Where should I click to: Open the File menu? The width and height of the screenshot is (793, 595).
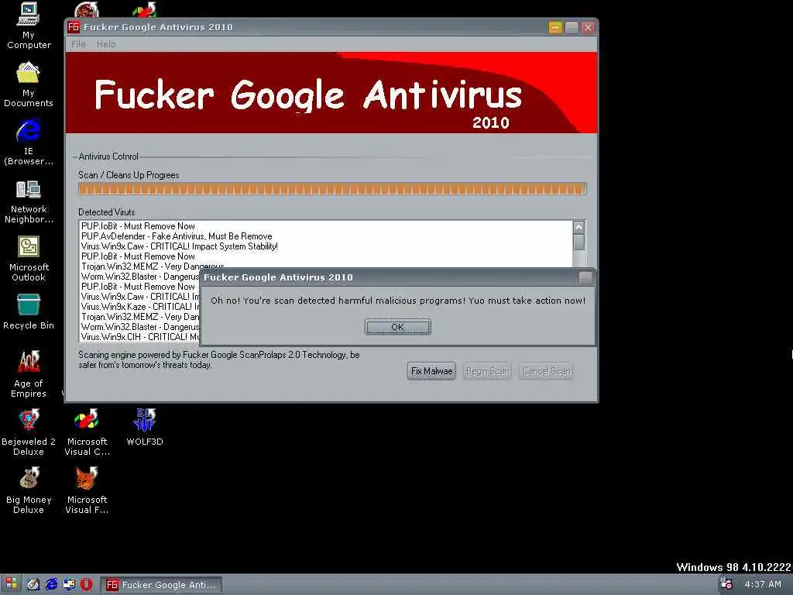(x=78, y=44)
